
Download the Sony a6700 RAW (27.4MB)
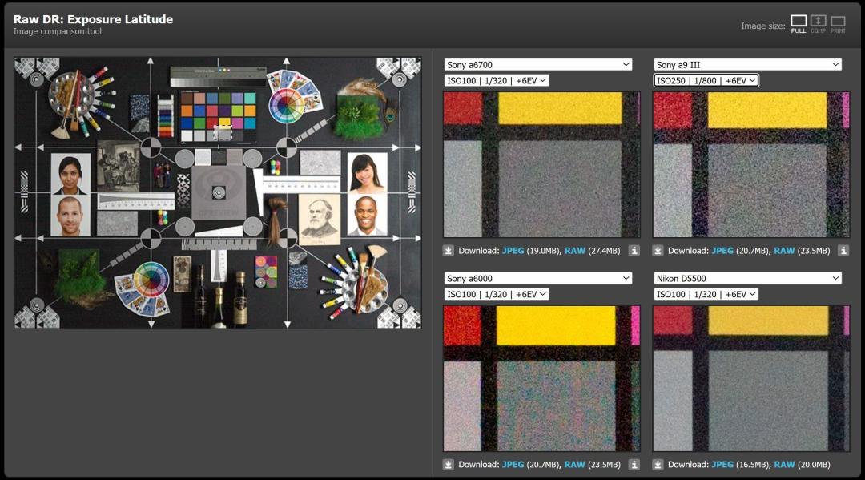(575, 251)
